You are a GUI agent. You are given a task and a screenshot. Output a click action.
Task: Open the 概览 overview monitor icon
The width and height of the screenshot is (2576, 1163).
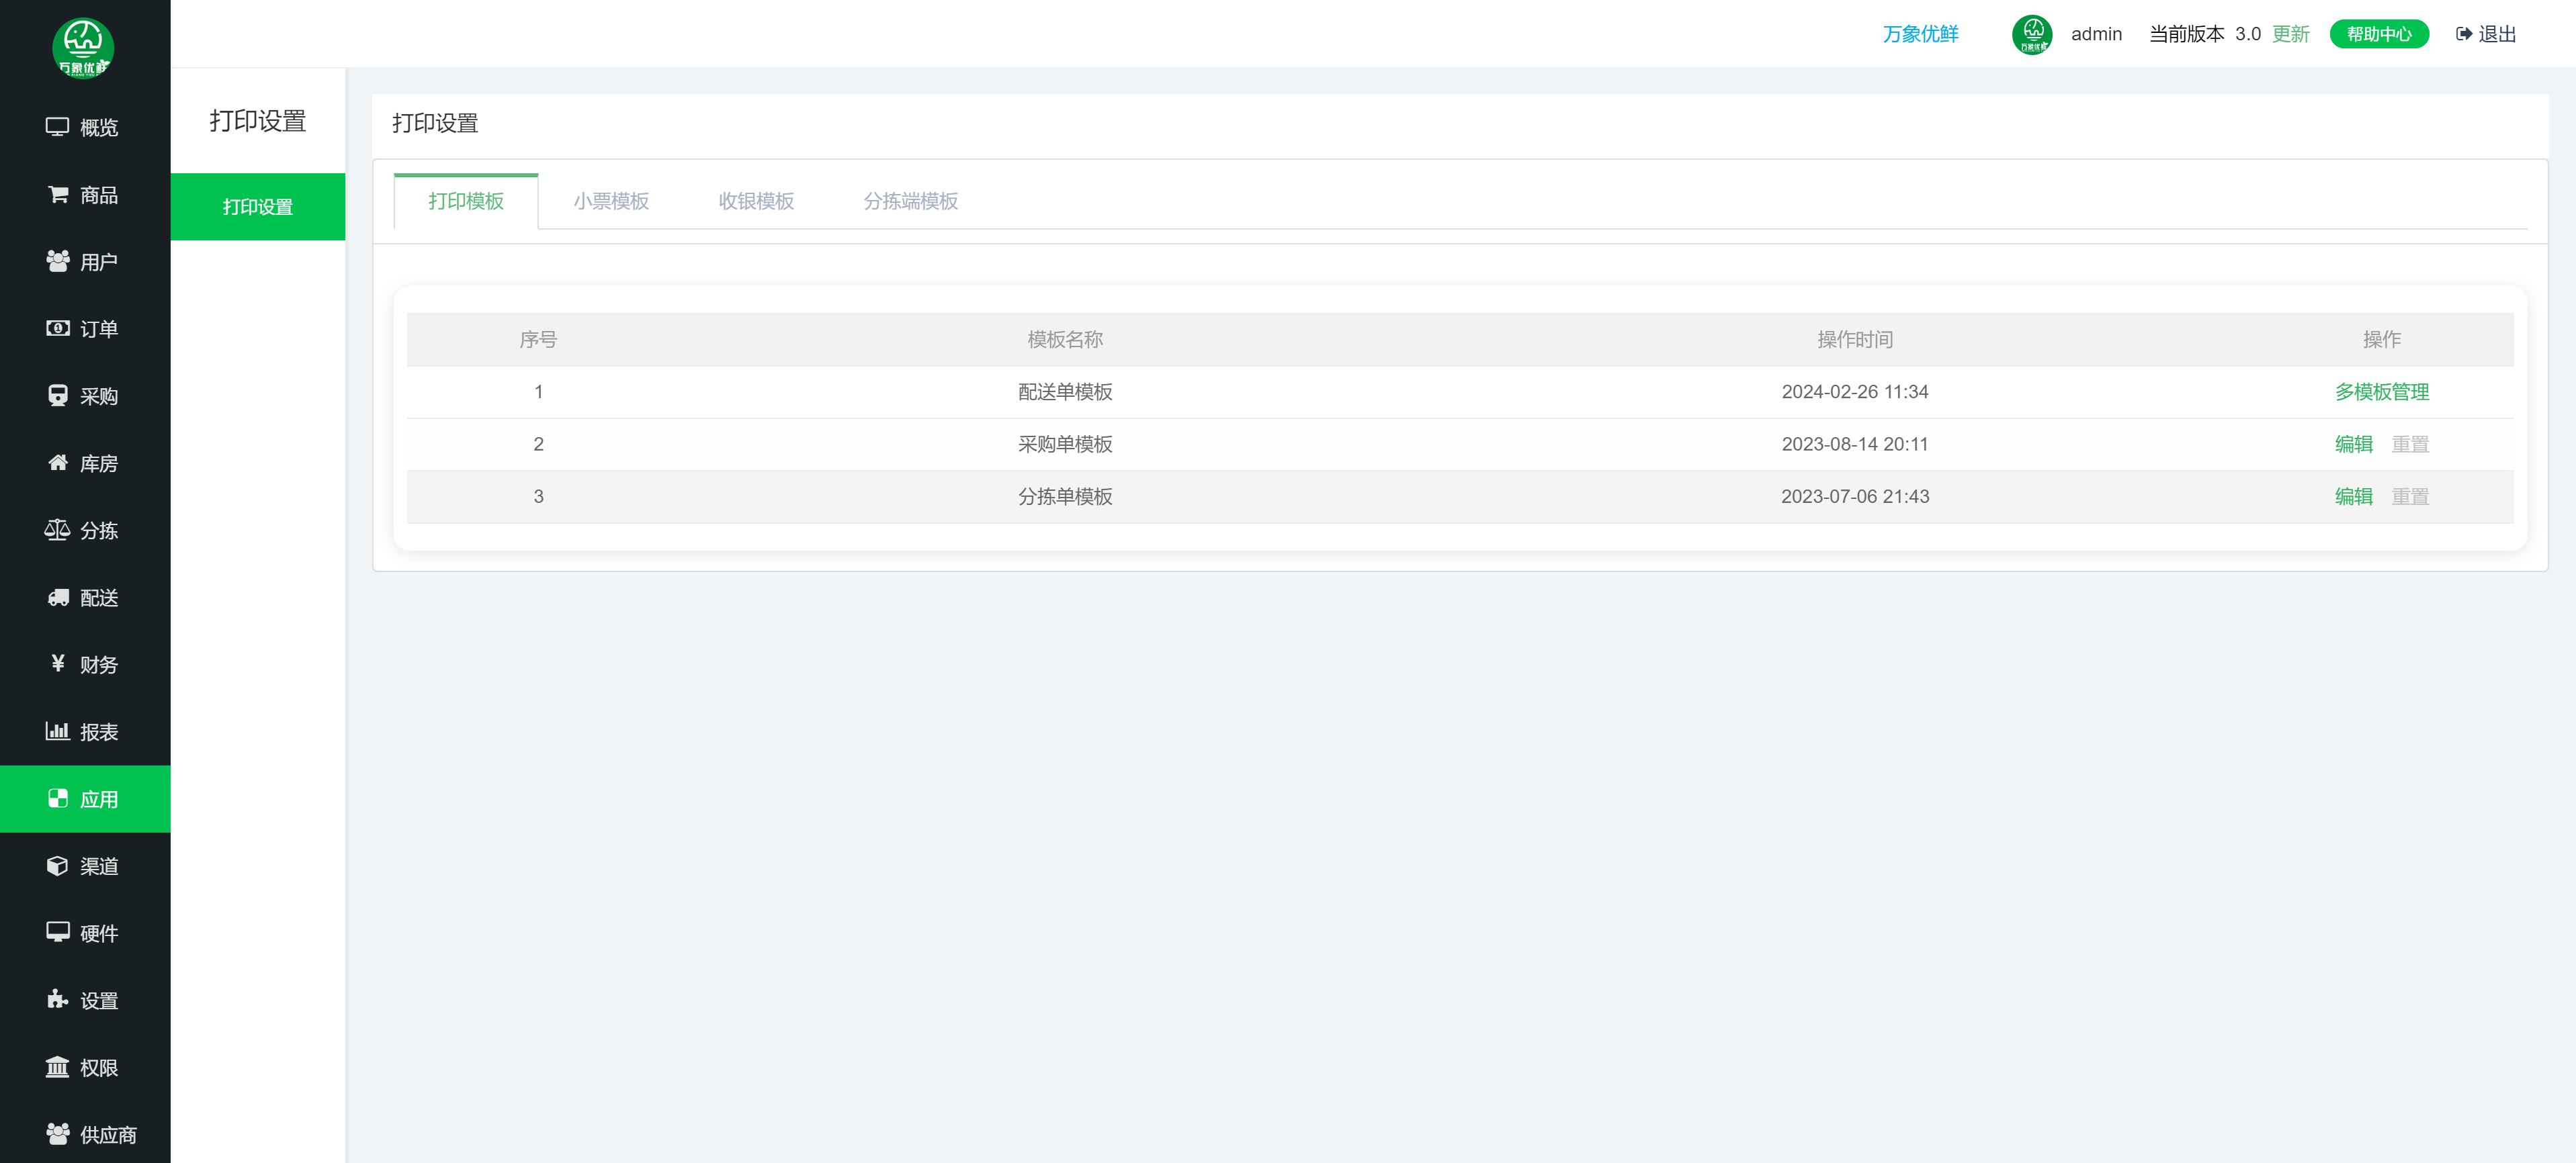click(x=57, y=127)
